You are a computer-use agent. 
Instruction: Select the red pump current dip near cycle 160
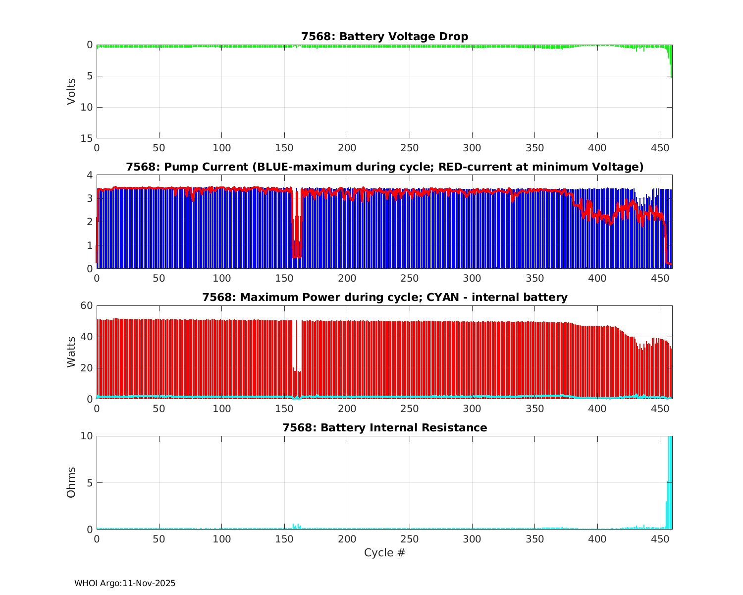296,248
